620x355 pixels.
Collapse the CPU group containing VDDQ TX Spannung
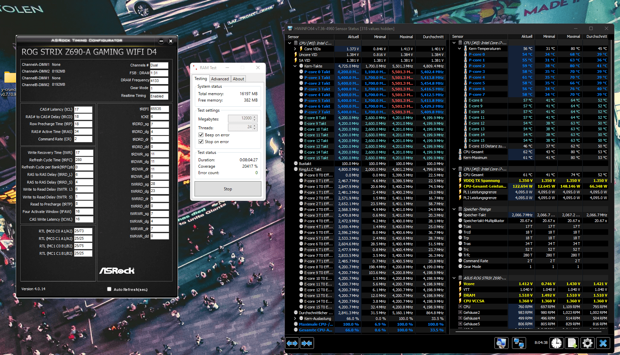point(454,169)
